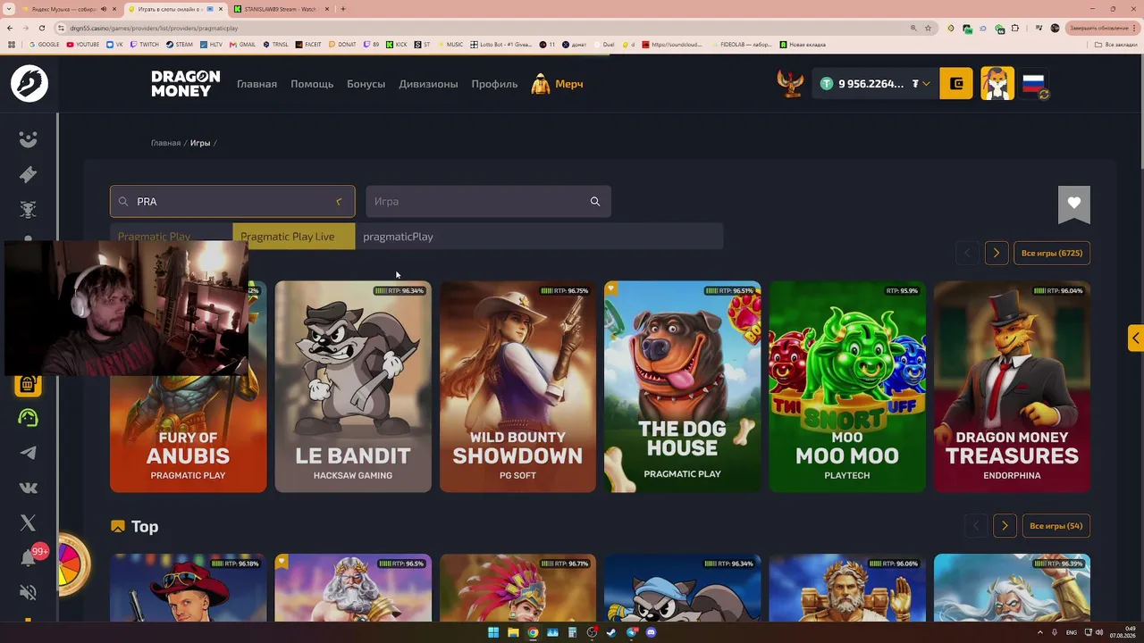Open the ticket icon in the sidebar
The image size is (1144, 643).
29,174
